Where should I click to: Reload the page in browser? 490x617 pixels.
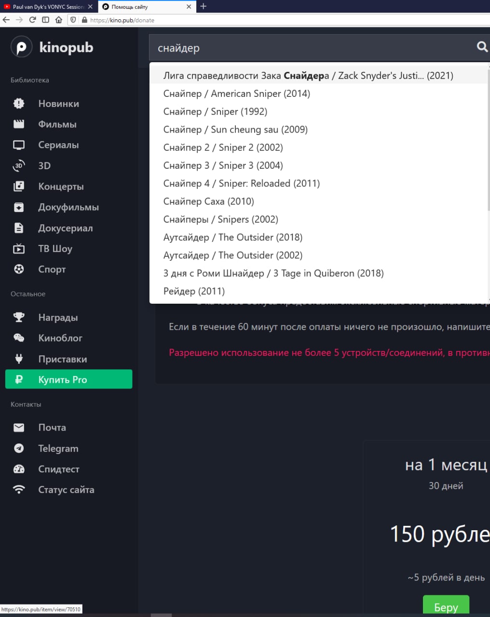32,20
